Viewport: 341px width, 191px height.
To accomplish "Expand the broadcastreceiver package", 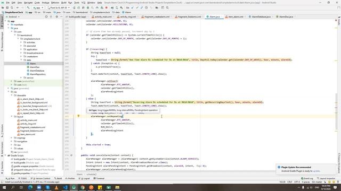I will pyautogui.click(x=21, y=53).
